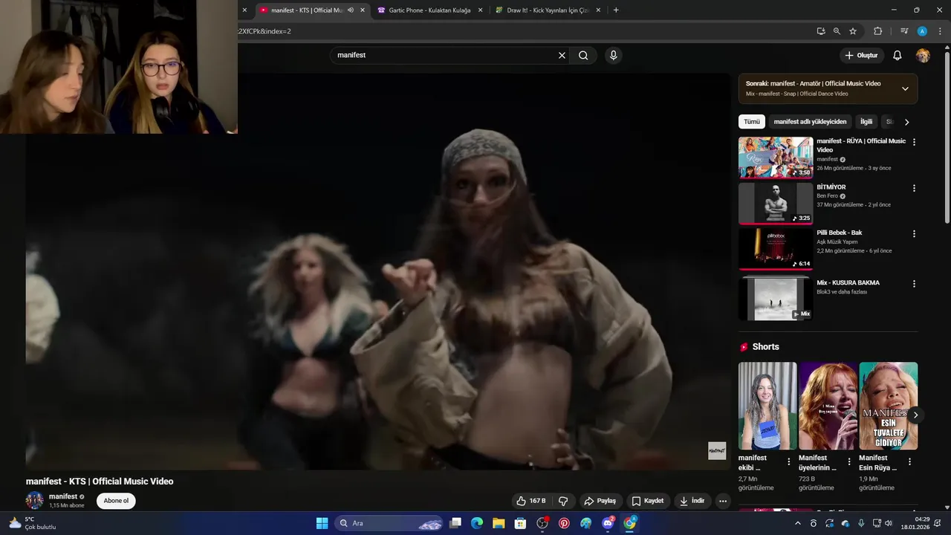
Task: Open options for the manifest ekibi short
Action: [x=789, y=462]
